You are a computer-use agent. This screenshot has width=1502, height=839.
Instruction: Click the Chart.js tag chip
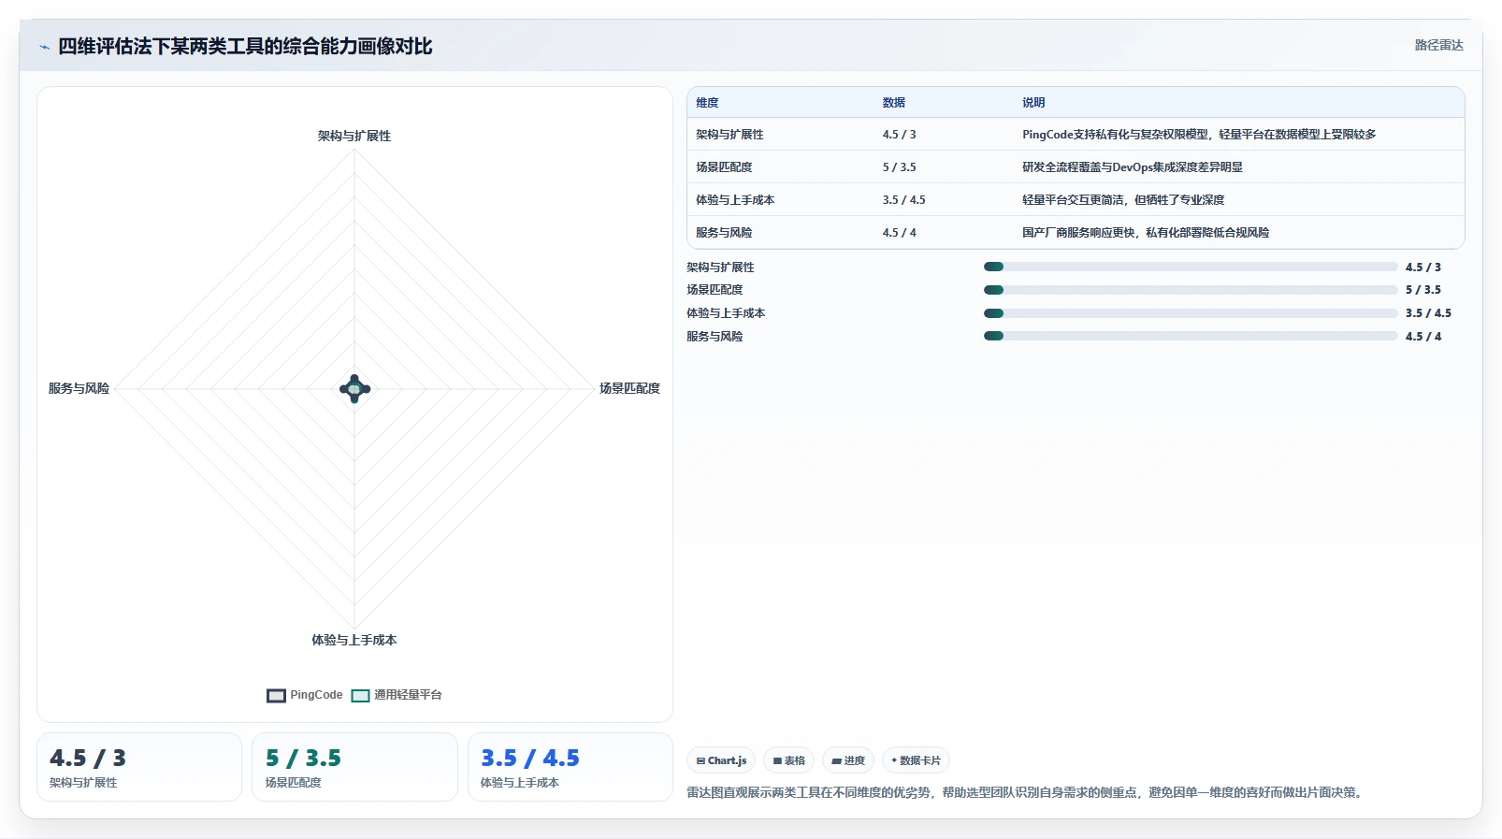click(721, 760)
